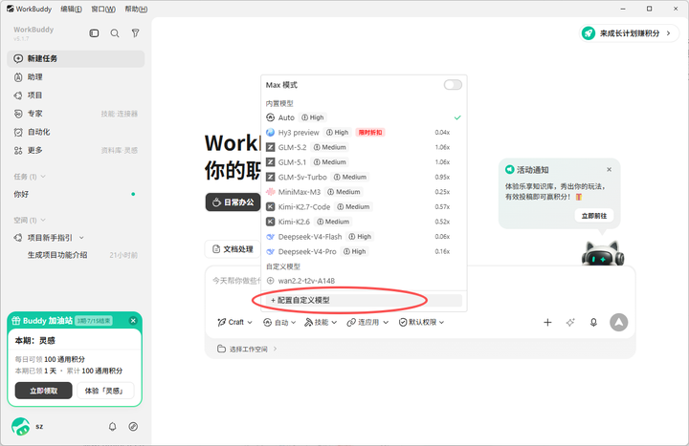Click the compass icon beside the bell

click(133, 426)
